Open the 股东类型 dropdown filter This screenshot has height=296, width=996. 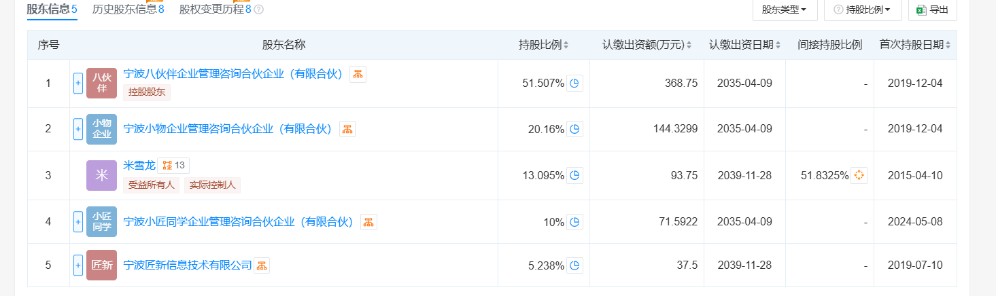pyautogui.click(x=784, y=10)
